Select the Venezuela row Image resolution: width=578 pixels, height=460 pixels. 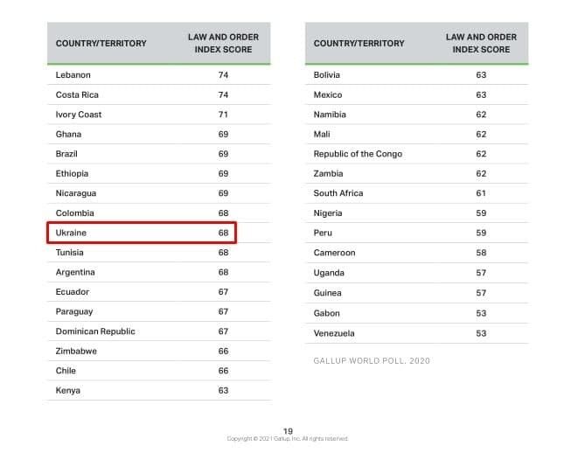coord(416,333)
